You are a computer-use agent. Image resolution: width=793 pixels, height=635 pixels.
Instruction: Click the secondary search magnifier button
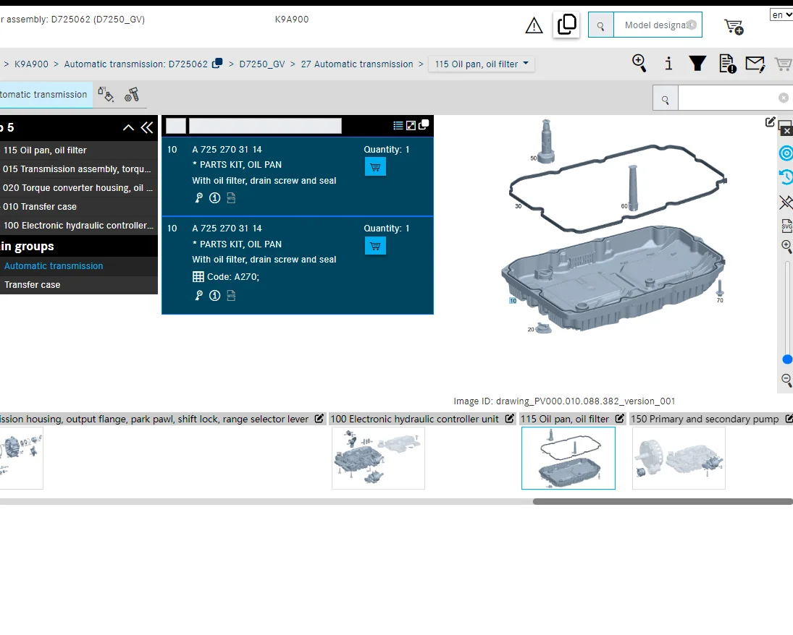[666, 98]
